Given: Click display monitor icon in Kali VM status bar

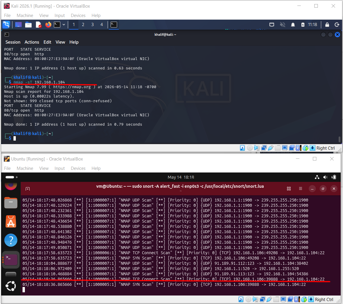Looking at the screenshot, I should [x=284, y=148].
